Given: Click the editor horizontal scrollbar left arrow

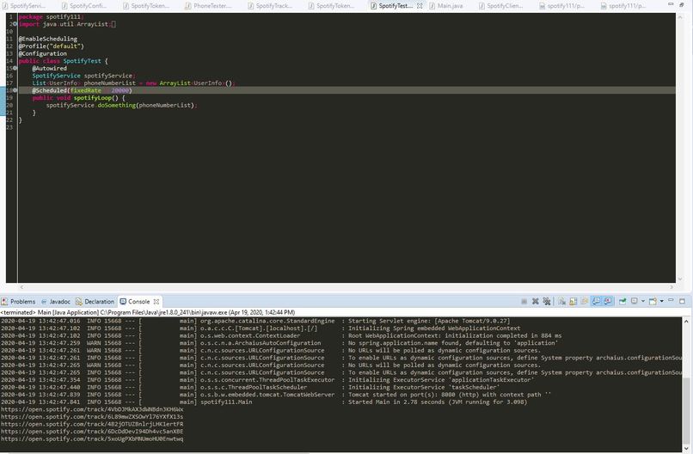Looking at the screenshot, I should [x=21, y=287].
